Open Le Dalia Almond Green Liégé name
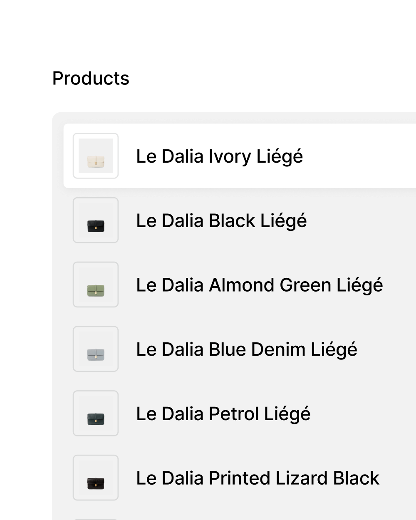416x520 pixels. click(259, 285)
